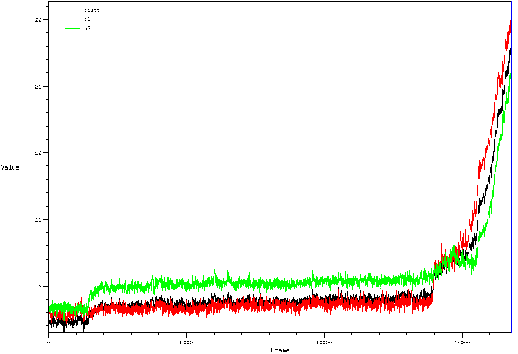Click the y-axis tick label 21

click(38, 87)
